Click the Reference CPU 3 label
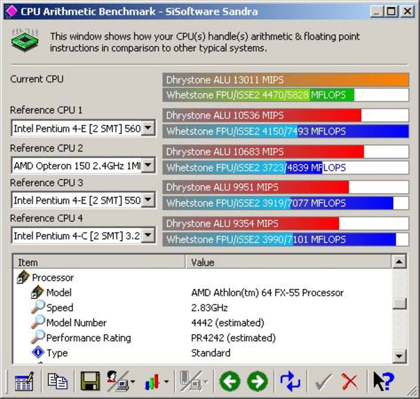Viewport: 420px width, 399px height. 46,183
